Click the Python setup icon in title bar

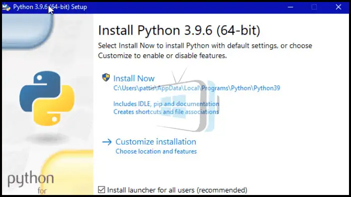point(6,7)
